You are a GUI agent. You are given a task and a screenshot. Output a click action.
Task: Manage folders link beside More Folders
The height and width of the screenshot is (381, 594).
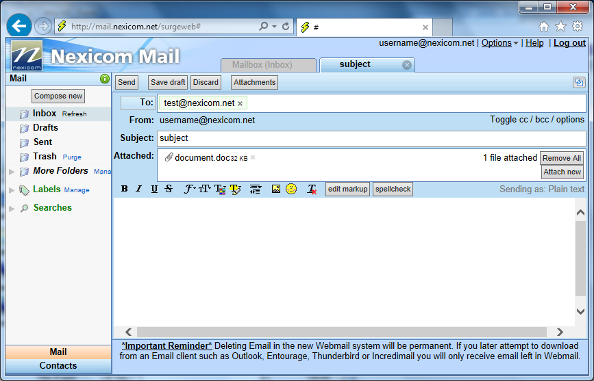click(x=102, y=172)
